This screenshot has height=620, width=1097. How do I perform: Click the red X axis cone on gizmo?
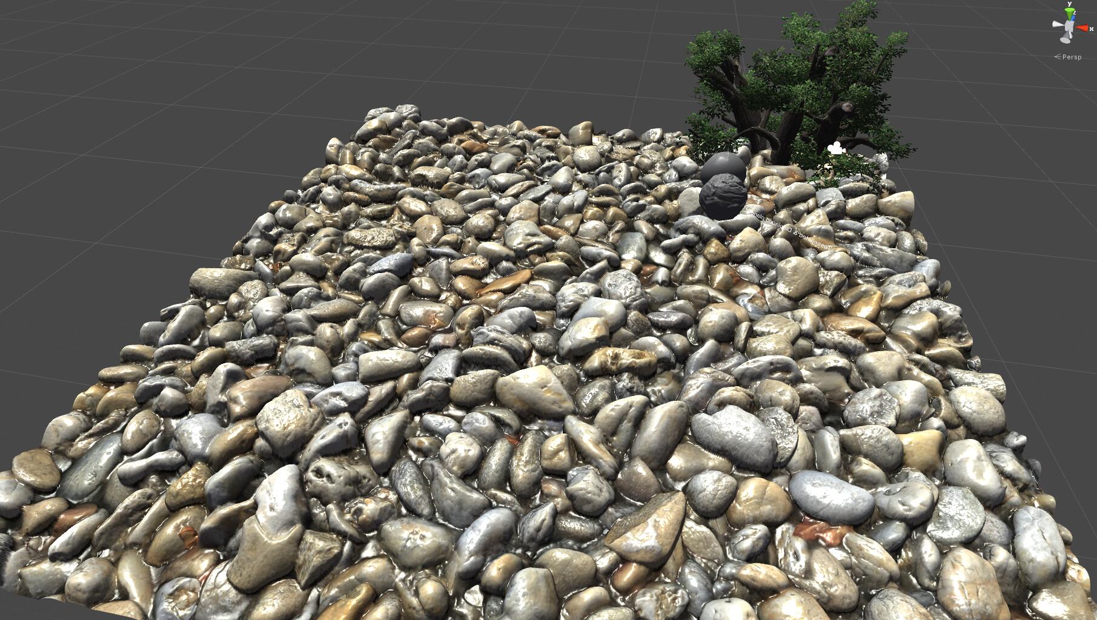pyautogui.click(x=1082, y=28)
